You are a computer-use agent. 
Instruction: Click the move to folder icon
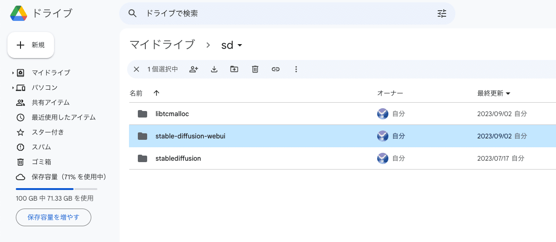[x=234, y=69]
